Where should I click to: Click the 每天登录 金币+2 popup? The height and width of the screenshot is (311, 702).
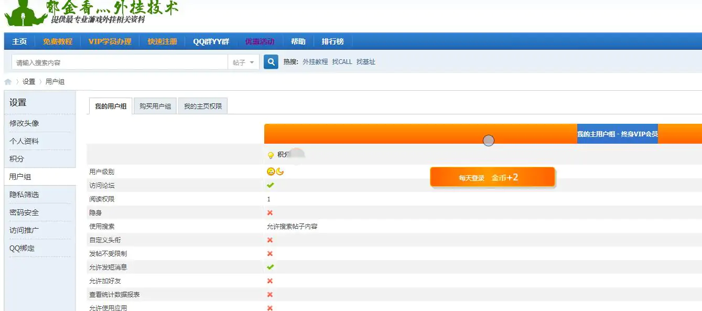pyautogui.click(x=492, y=177)
